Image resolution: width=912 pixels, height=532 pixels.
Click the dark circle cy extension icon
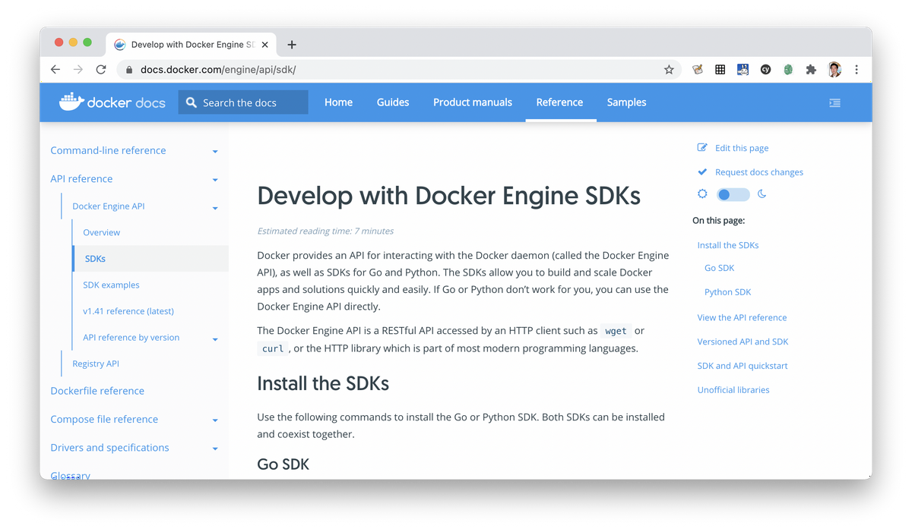click(766, 70)
